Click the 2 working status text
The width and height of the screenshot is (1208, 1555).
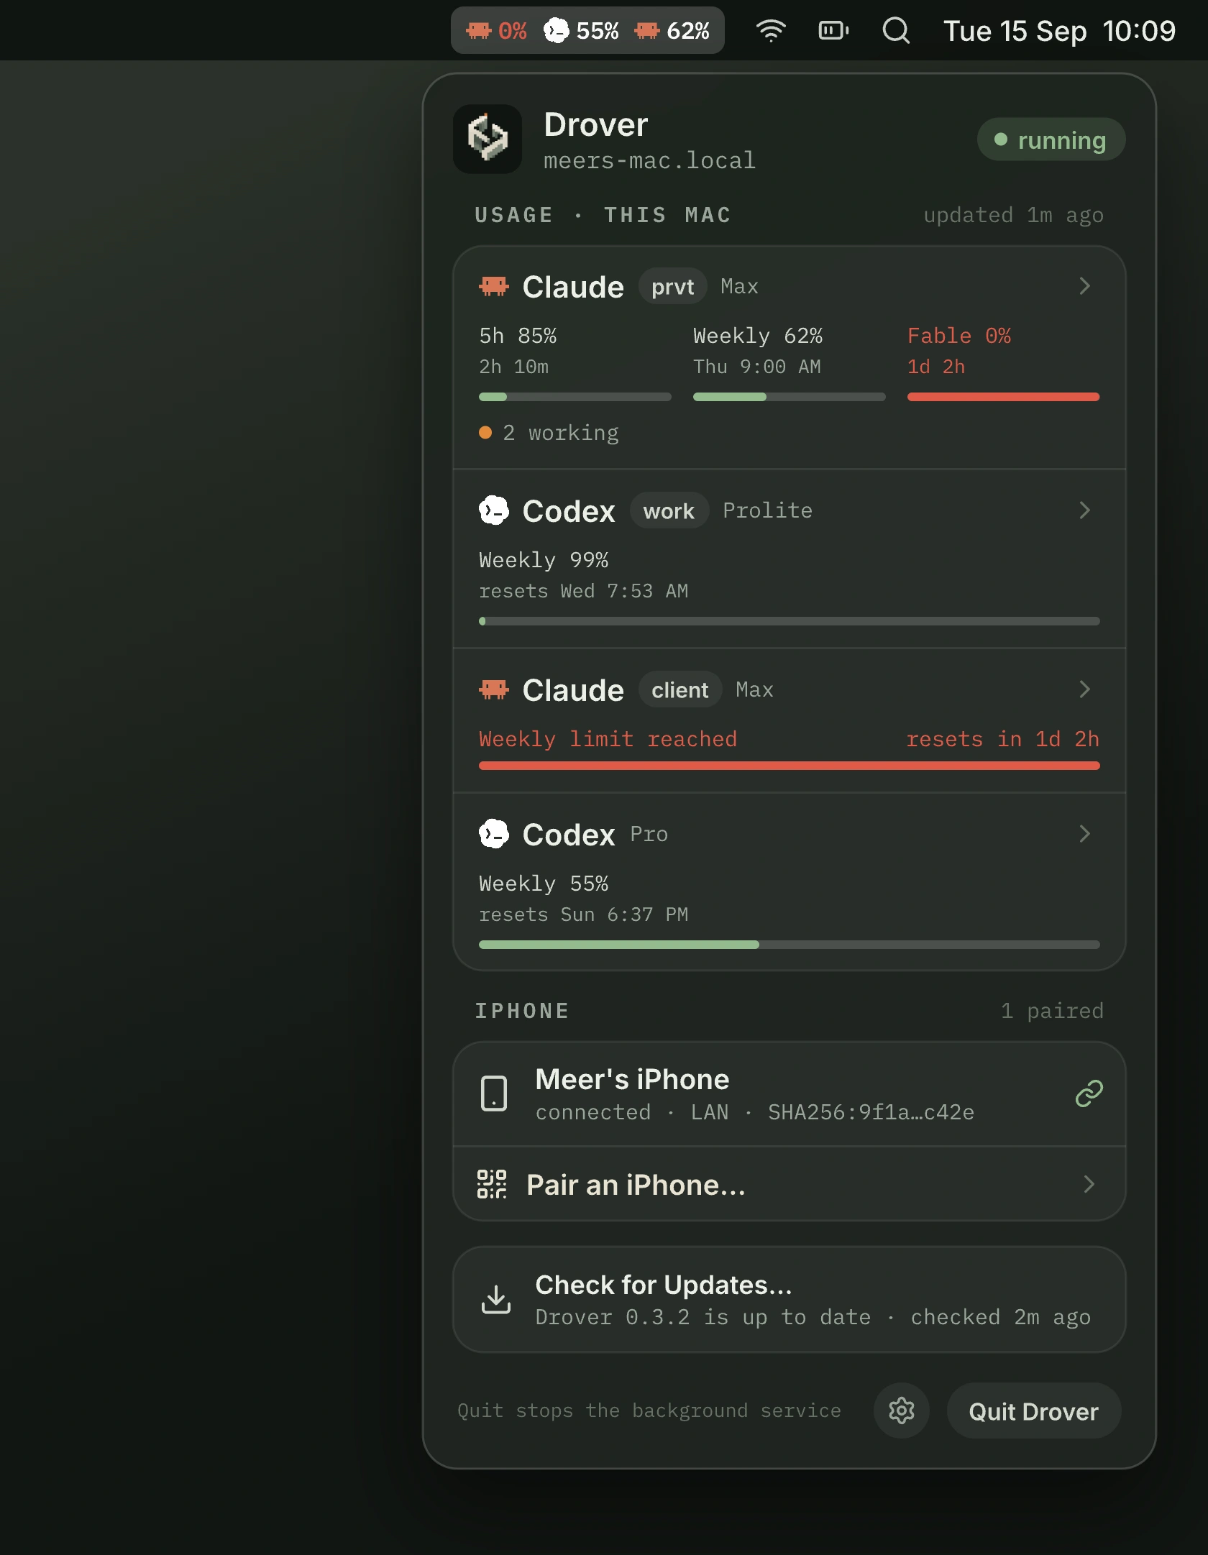point(561,433)
